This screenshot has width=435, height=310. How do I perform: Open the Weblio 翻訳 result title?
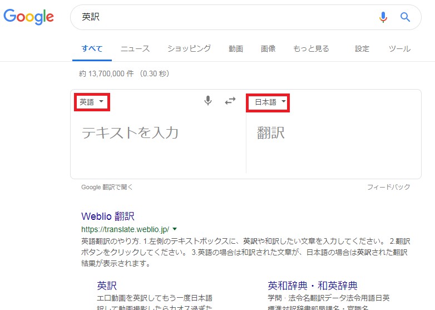pyautogui.click(x=108, y=216)
